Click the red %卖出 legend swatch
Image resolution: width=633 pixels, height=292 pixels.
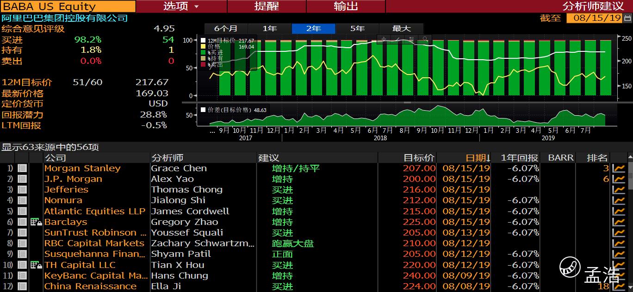point(203,65)
